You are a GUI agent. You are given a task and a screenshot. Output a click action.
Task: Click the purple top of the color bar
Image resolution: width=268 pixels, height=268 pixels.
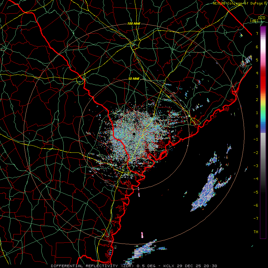pos(263,30)
